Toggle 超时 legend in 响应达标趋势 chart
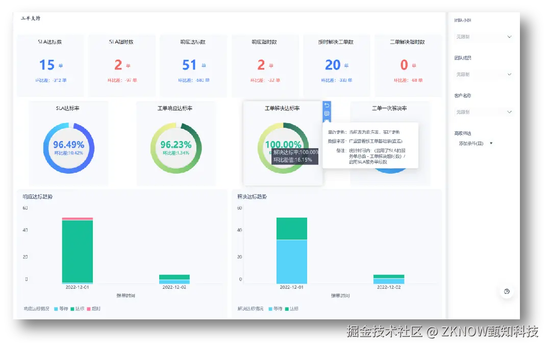 tap(94, 309)
